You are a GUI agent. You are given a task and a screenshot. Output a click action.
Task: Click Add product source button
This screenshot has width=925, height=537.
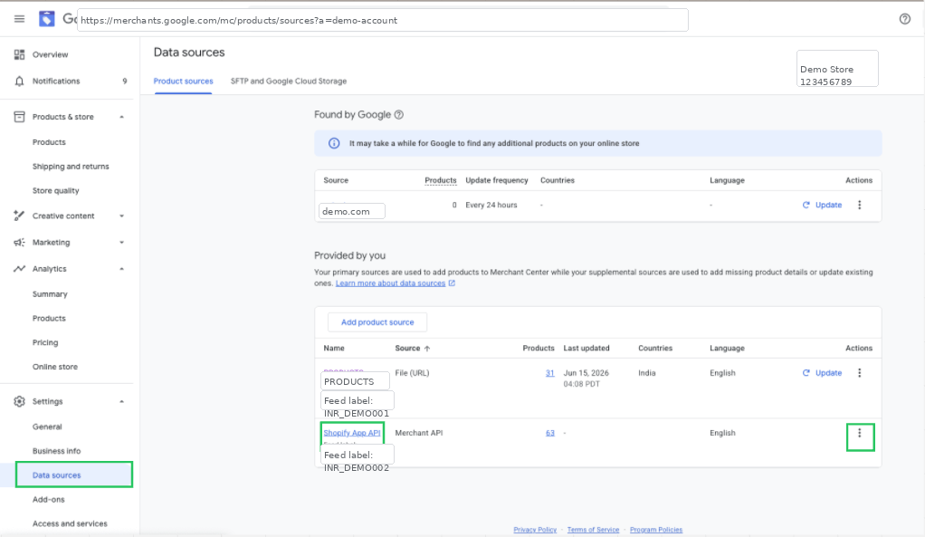click(x=377, y=322)
